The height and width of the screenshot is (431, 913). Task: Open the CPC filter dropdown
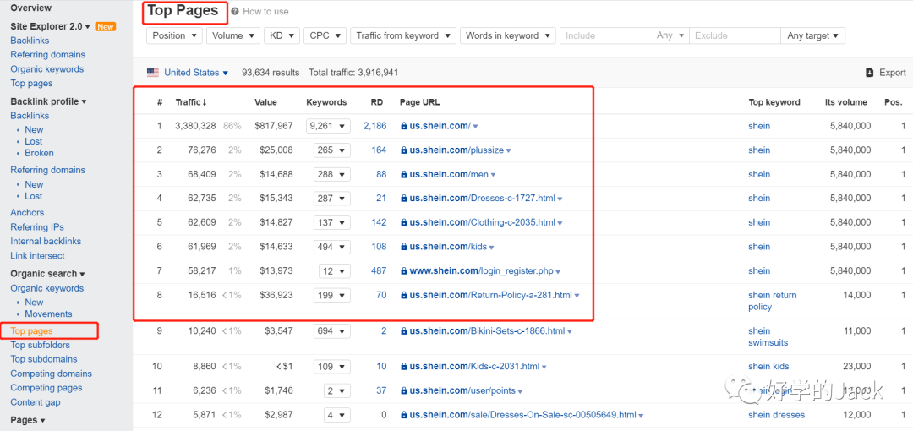pyautogui.click(x=325, y=35)
